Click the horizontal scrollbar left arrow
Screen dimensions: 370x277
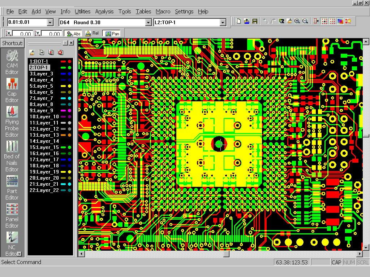(x=82, y=254)
